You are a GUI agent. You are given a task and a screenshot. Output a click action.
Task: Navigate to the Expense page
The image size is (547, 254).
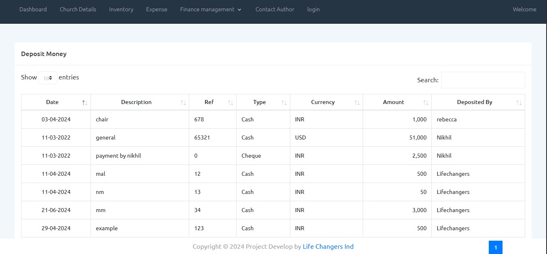156,9
